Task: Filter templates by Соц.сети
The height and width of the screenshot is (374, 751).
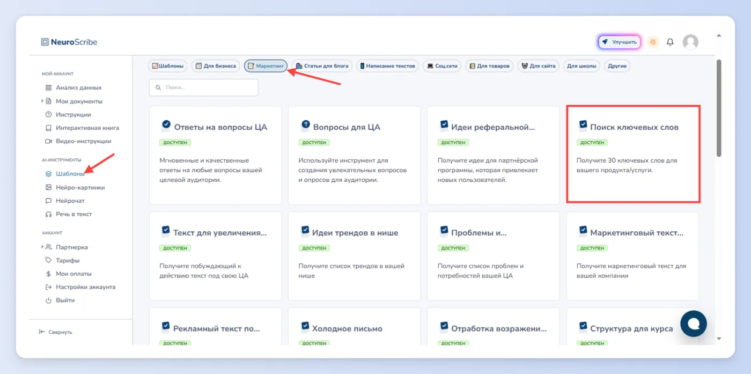Action: 442,66
